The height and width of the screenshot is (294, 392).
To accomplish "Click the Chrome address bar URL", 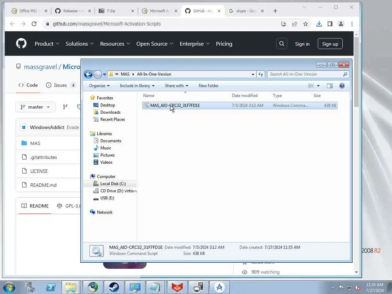I will pyautogui.click(x=107, y=24).
